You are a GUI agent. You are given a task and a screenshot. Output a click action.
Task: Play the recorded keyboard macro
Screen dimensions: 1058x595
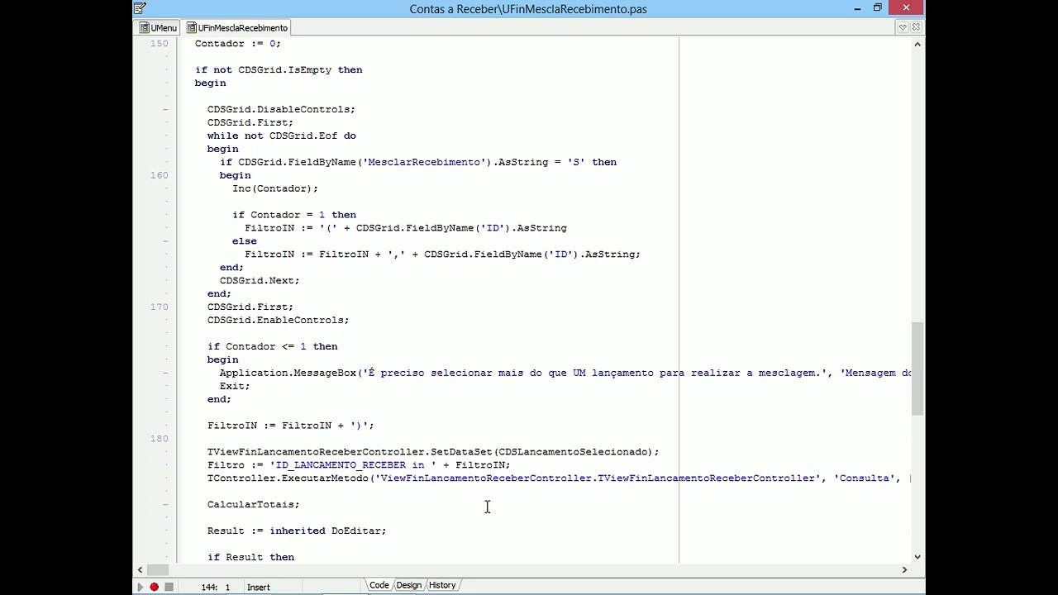140,587
